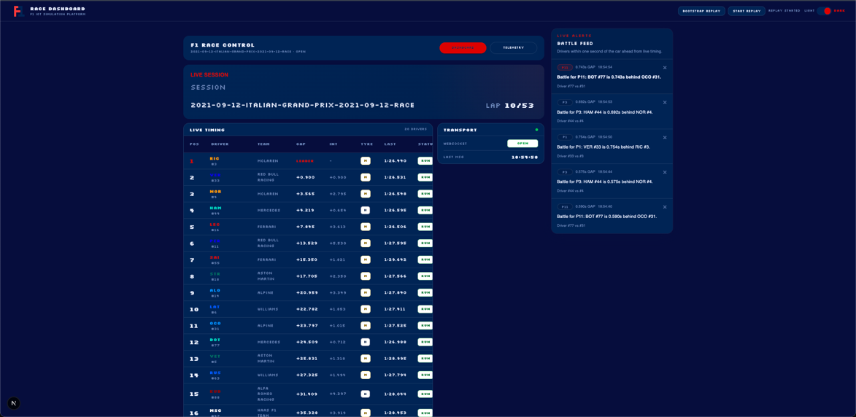
Task: Click the Start Replay button
Action: [x=747, y=11]
